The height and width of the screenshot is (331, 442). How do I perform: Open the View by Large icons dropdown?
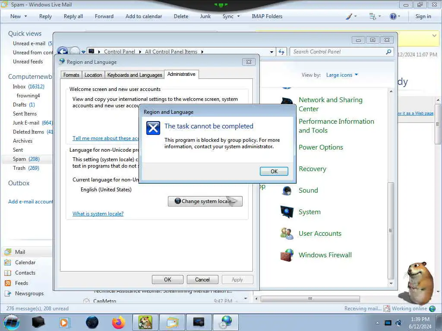342,75
